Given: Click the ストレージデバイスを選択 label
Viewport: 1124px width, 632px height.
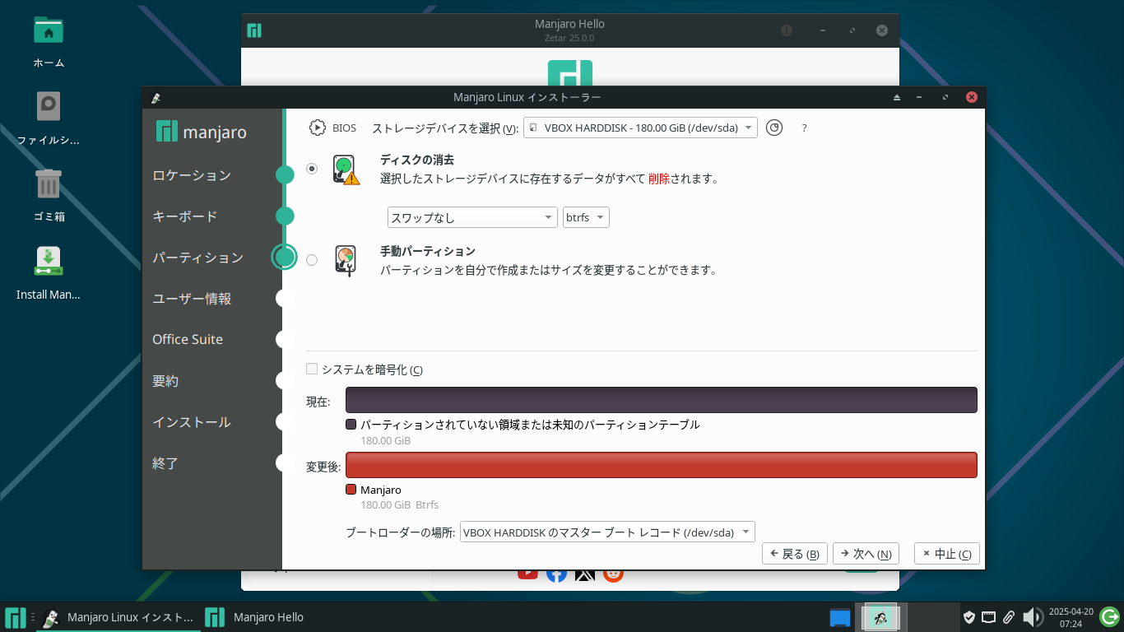Looking at the screenshot, I should tap(445, 128).
